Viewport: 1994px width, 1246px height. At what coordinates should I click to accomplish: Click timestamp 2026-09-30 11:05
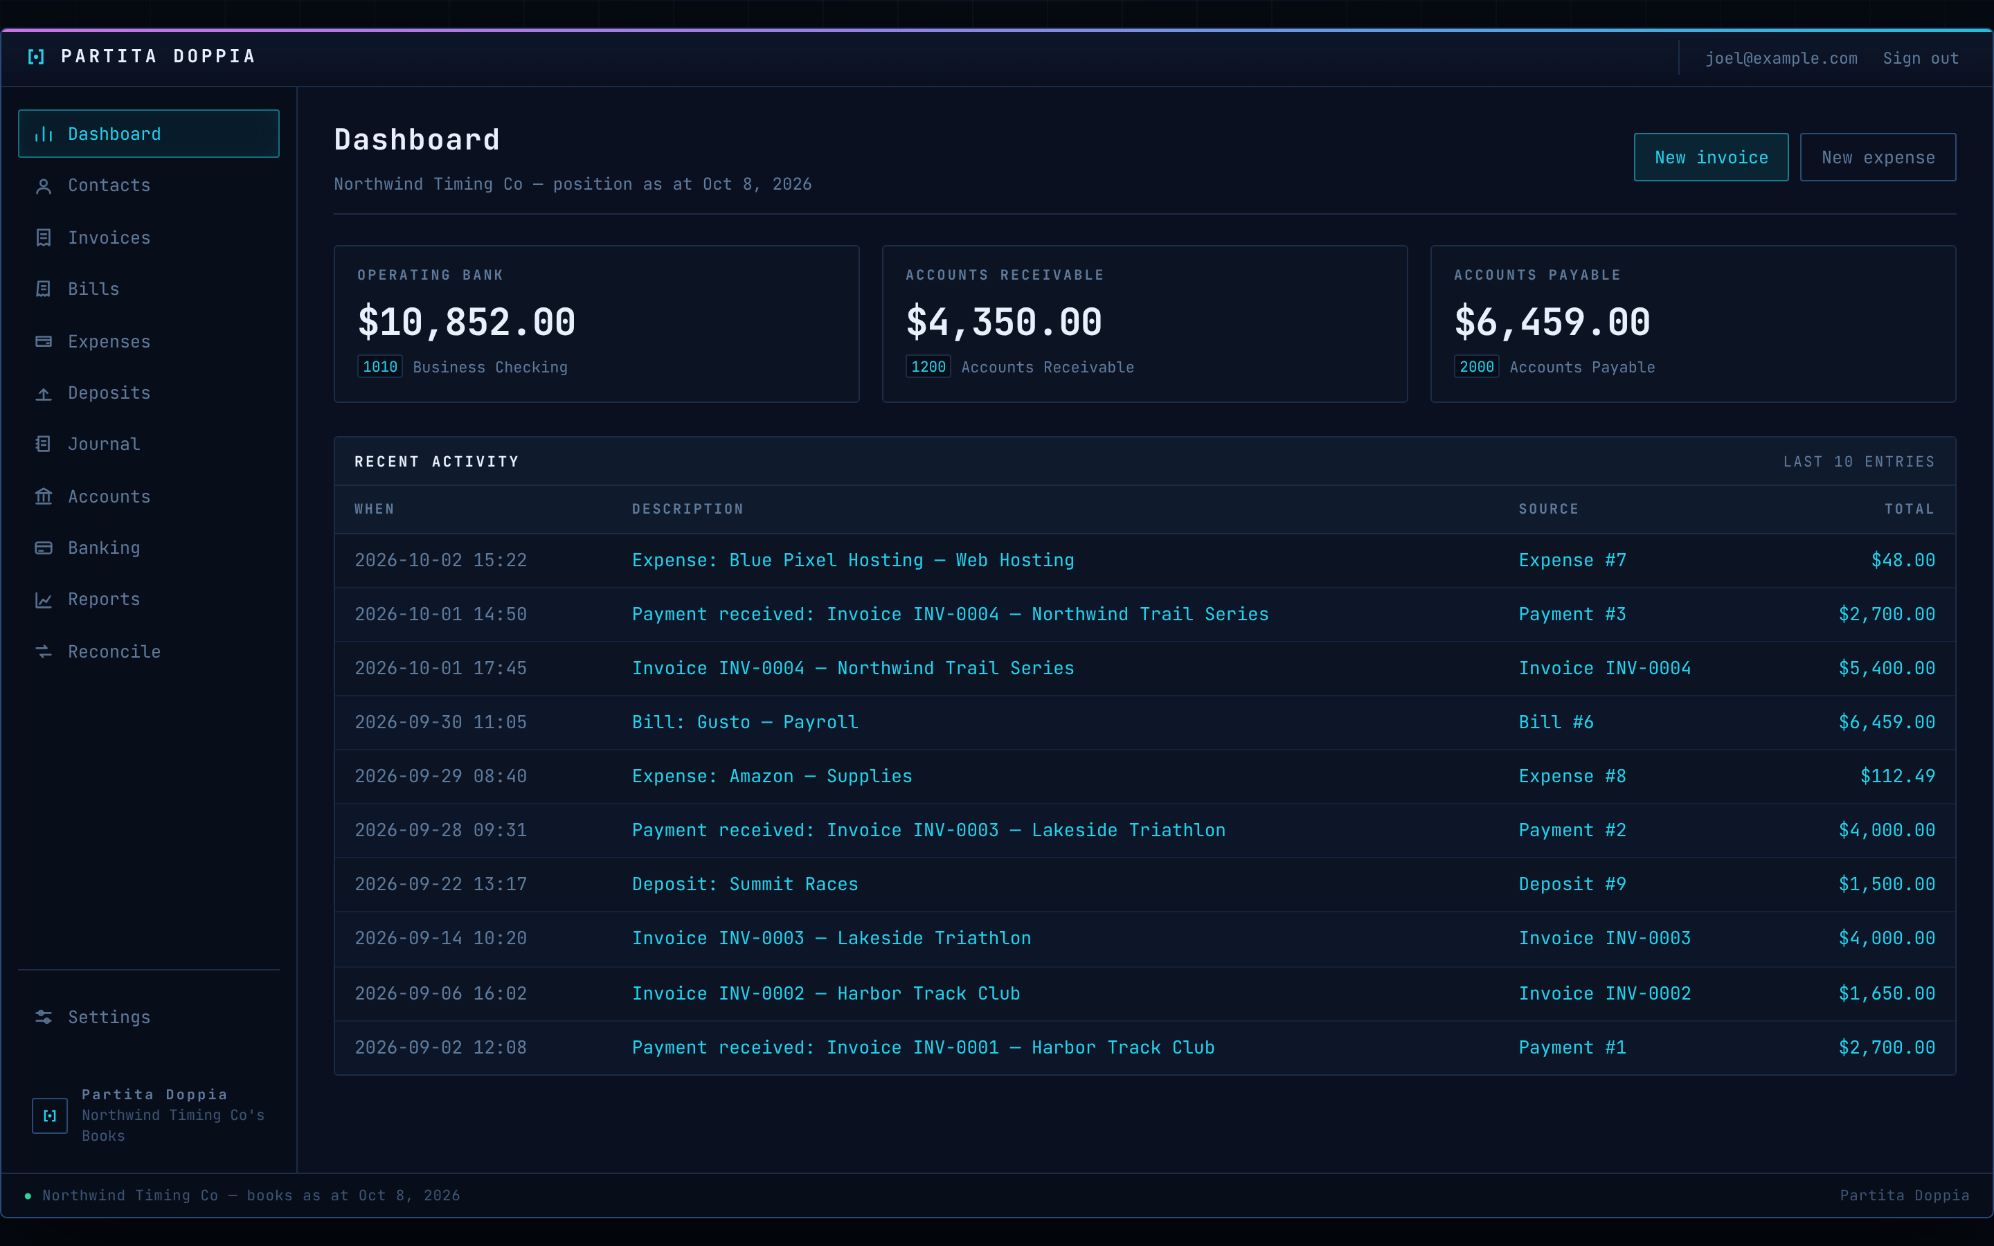click(x=440, y=723)
